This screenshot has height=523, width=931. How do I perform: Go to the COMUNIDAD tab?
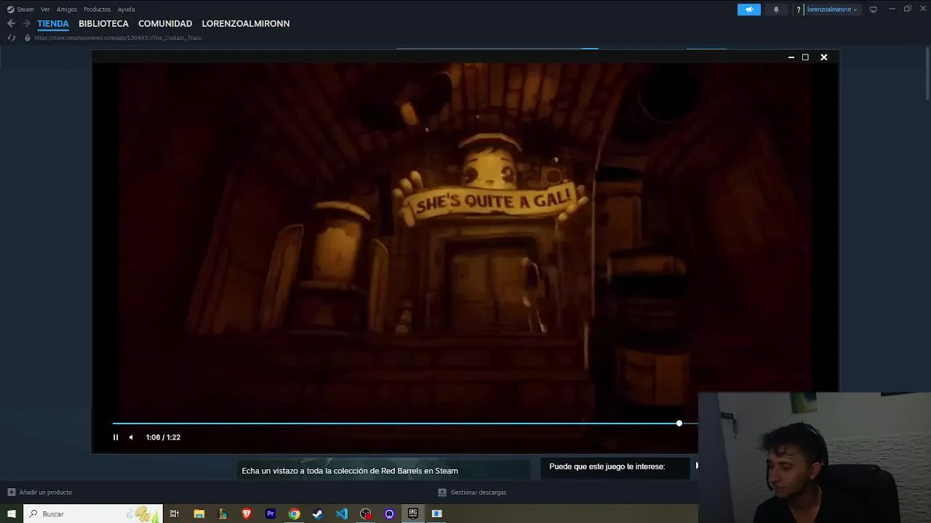click(165, 24)
